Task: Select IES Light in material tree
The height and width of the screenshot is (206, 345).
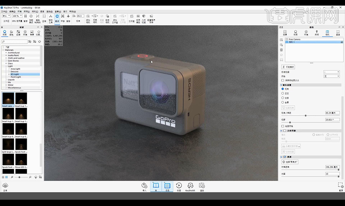Action: pos(15,74)
